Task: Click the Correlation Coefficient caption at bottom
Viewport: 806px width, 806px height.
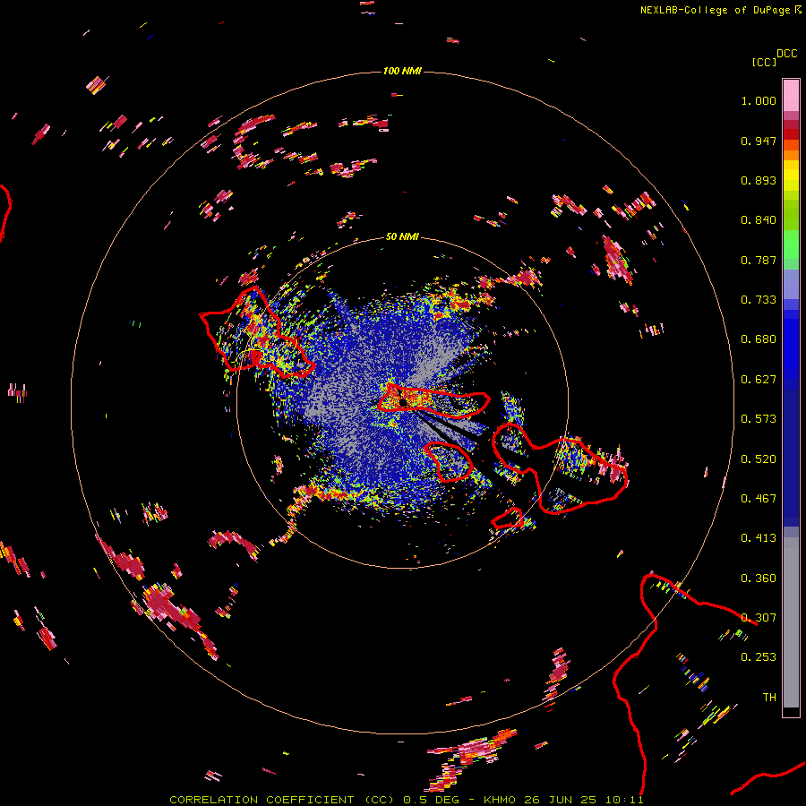Action: coord(406,800)
